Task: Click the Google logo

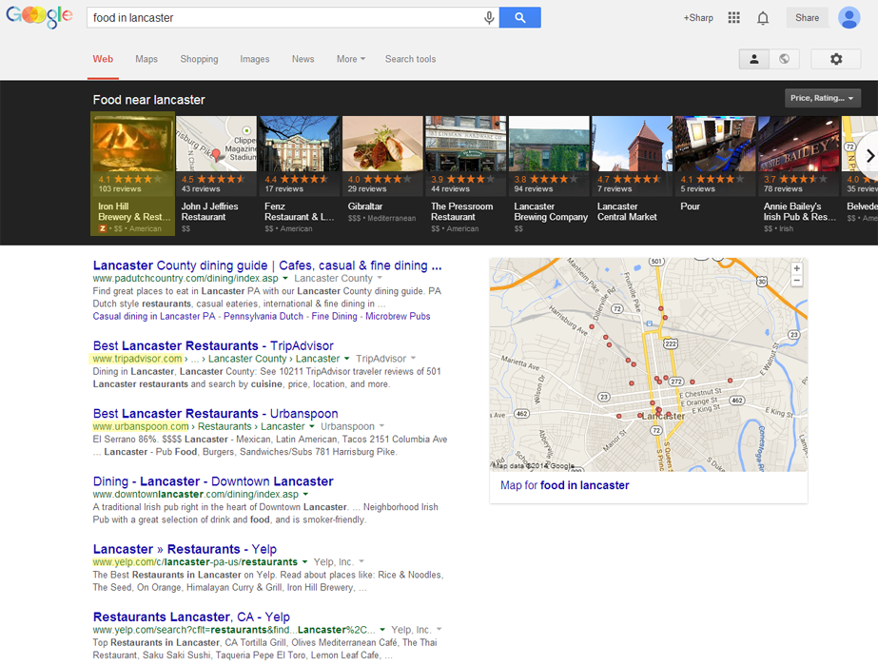Action: pos(39,17)
